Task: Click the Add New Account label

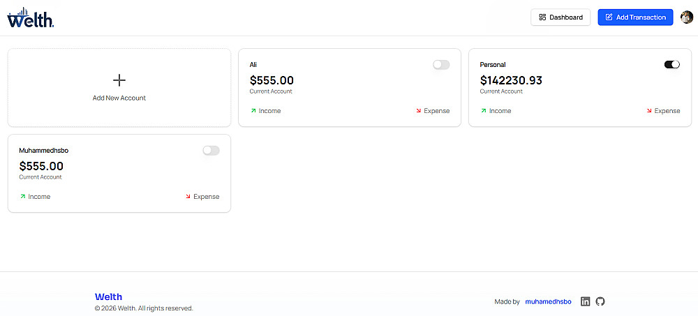Action: (119, 98)
